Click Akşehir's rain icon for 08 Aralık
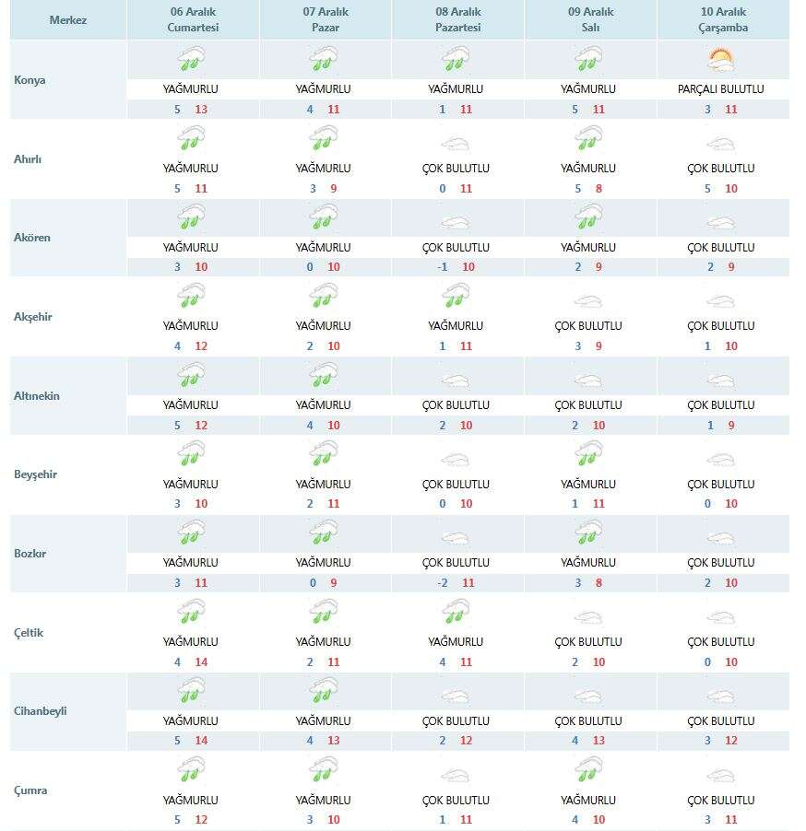The height and width of the screenshot is (831, 806). pyautogui.click(x=456, y=296)
